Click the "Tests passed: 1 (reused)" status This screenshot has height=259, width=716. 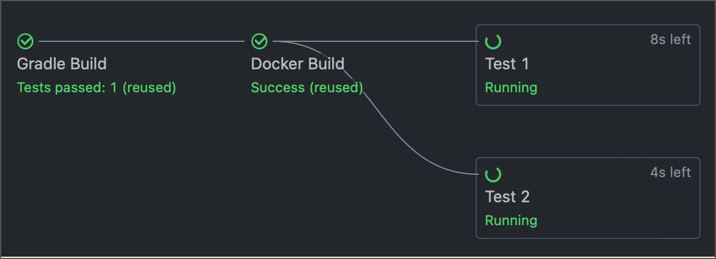[96, 88]
